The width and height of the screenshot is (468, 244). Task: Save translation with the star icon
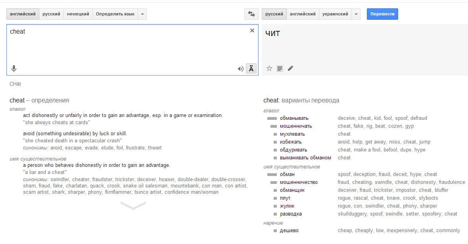point(269,68)
